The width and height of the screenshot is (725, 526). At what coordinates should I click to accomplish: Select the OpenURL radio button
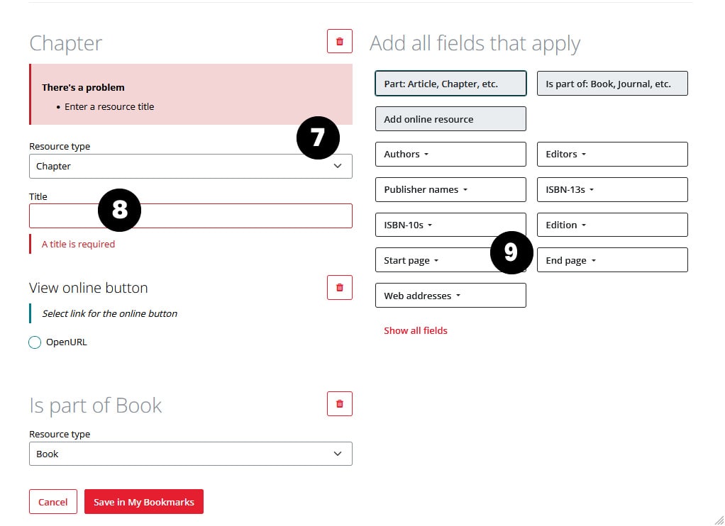[35, 342]
